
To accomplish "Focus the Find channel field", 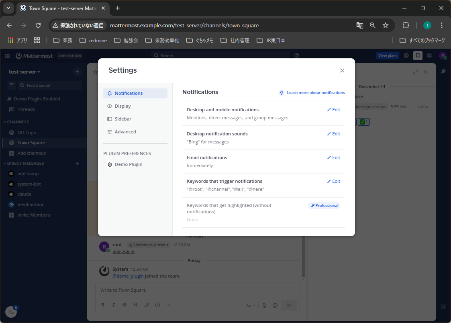I will (x=49, y=85).
